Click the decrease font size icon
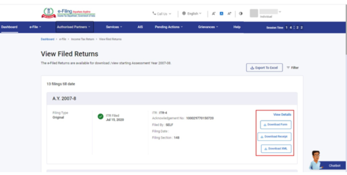 [214, 14]
